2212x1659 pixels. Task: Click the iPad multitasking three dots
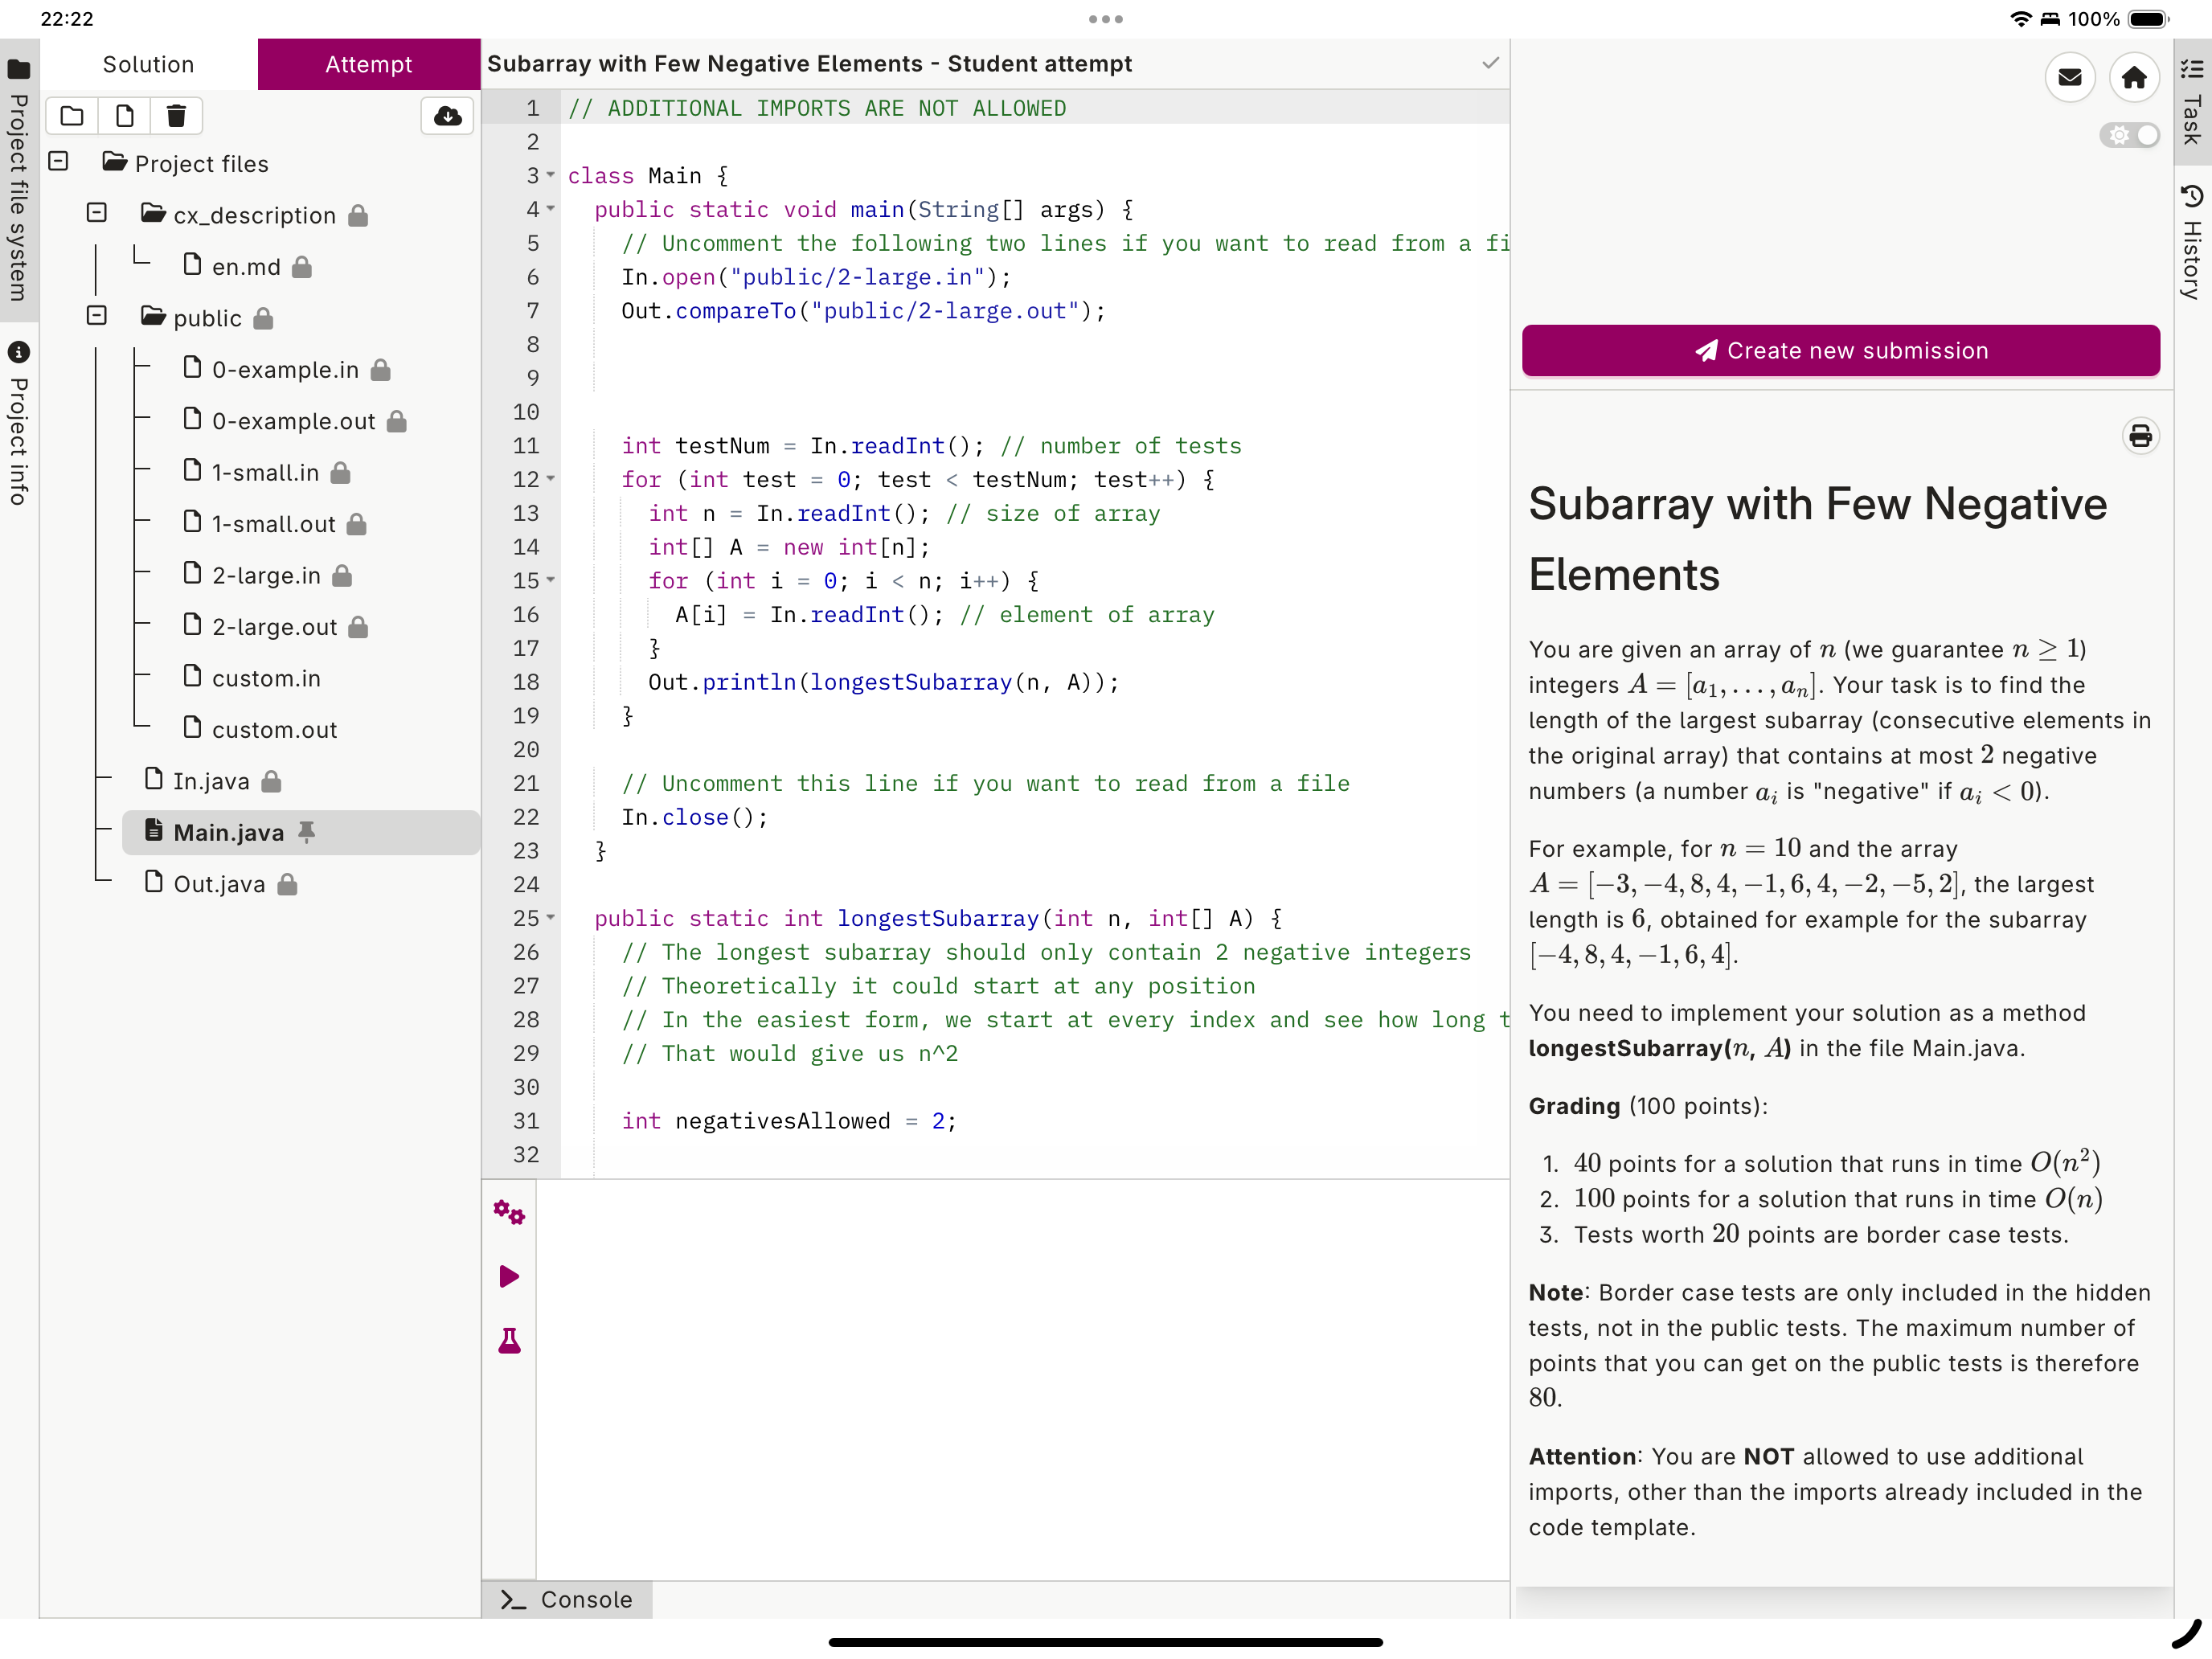point(1105,19)
